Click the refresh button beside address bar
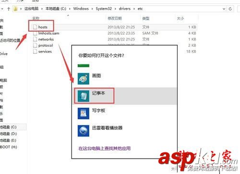Image resolution: width=240 pixels, height=174 pixels. (x=230, y=9)
